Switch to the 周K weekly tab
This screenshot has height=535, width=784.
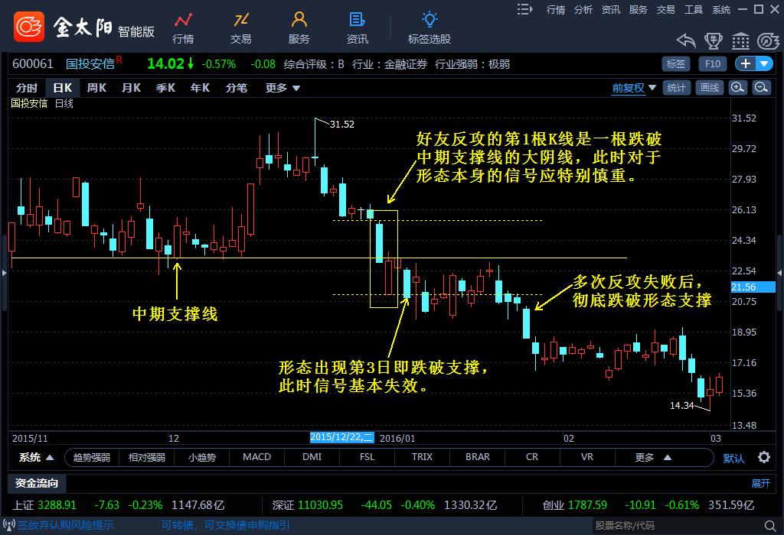coord(97,87)
